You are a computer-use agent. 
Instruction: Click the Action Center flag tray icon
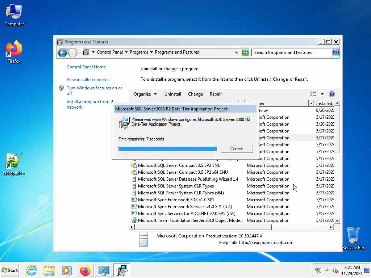(326, 270)
